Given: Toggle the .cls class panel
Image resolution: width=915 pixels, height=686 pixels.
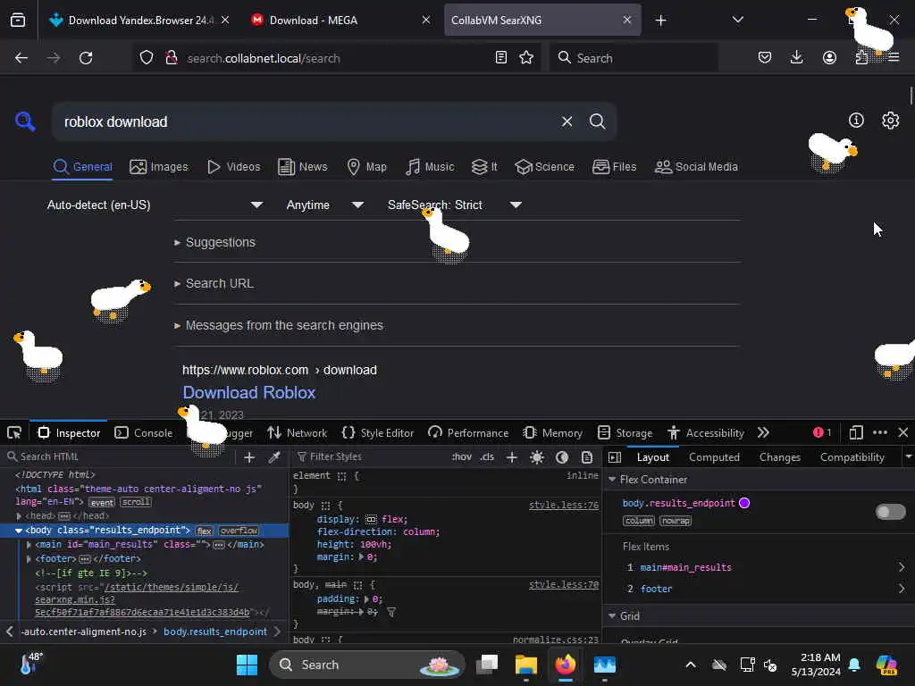Looking at the screenshot, I should [487, 456].
